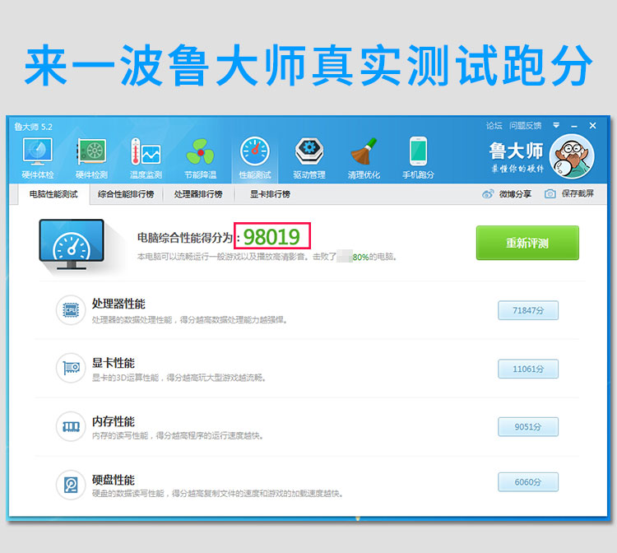This screenshot has width=617, height=553.
Task: Open 清理优化 cleanup optimization
Action: (364, 158)
